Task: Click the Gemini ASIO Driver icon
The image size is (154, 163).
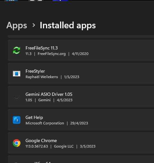Action: click(x=17, y=97)
